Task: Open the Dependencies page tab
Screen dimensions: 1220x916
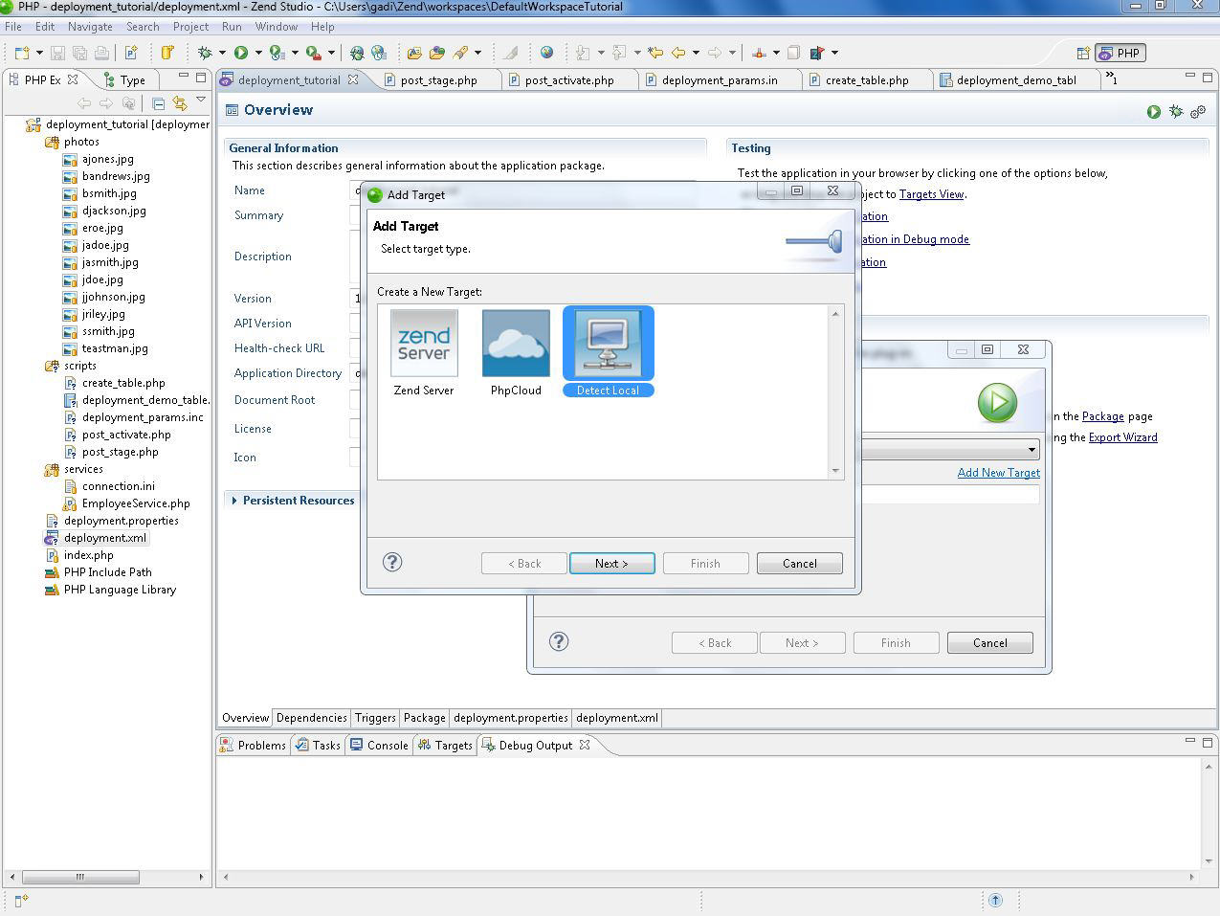Action: pos(312,718)
